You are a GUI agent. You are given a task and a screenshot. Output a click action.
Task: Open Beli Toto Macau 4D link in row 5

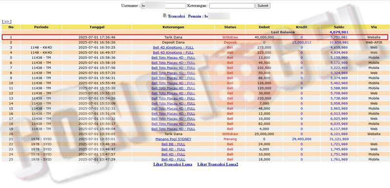pos(174,57)
